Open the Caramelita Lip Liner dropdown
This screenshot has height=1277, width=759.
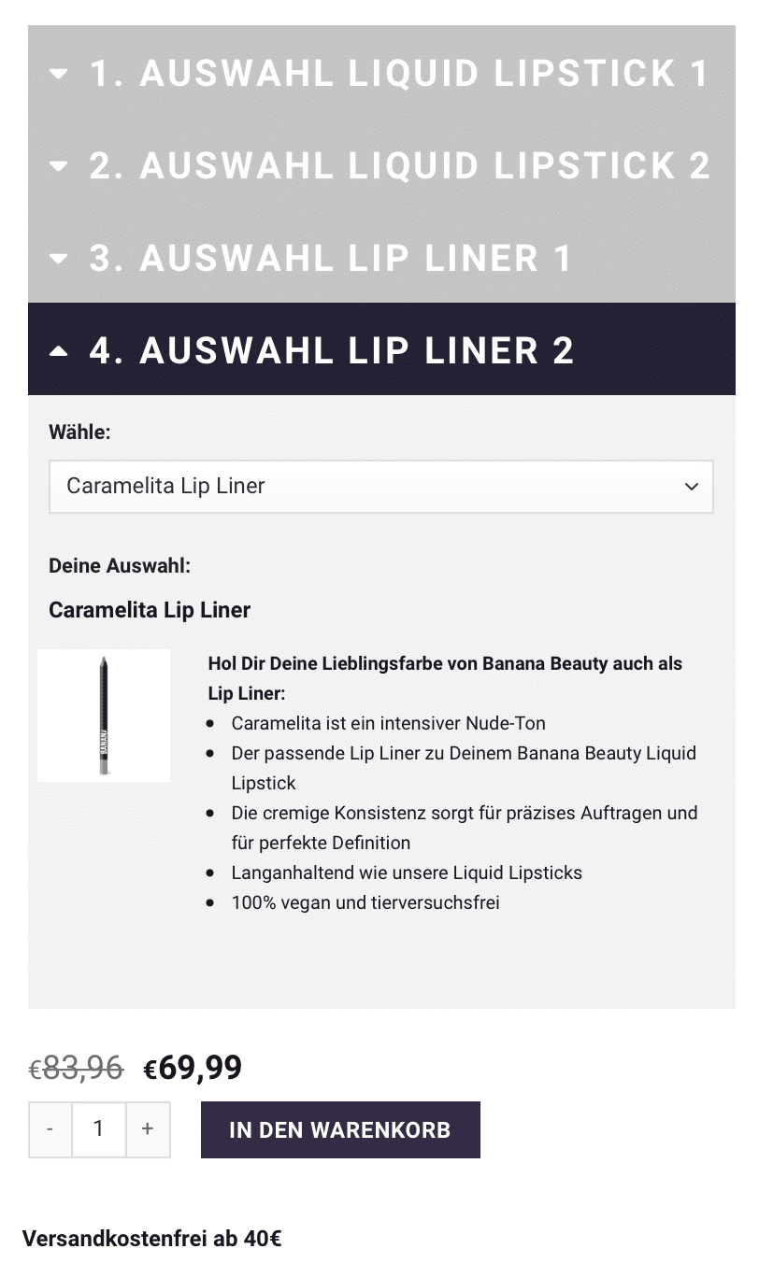click(x=381, y=486)
